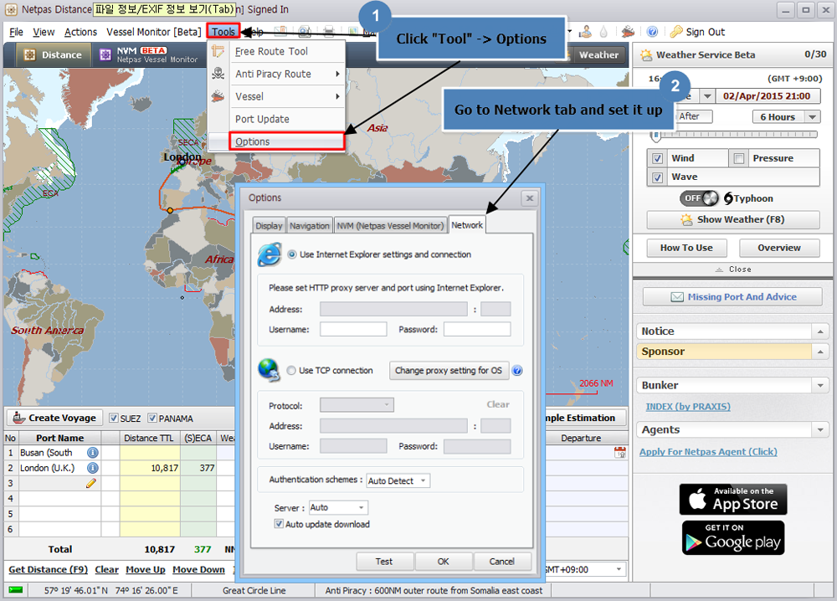The image size is (837, 601).
Task: Click the Internet Explorer icon in Options
Action: (270, 254)
